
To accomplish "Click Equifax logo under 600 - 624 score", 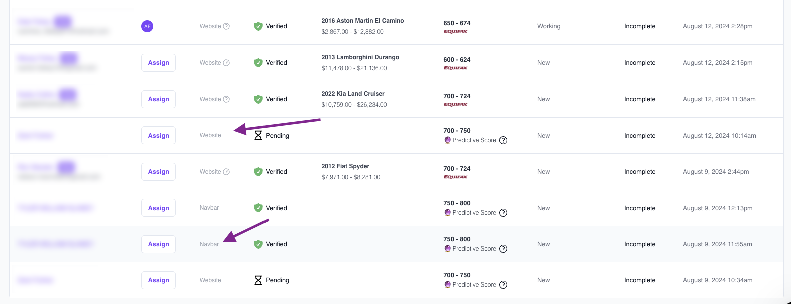I will tap(455, 68).
